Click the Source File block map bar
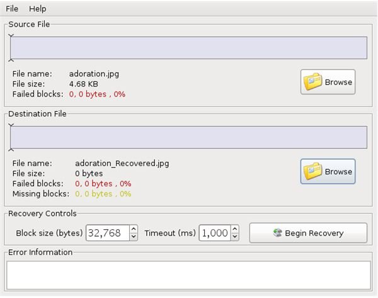Screen dimensions: 378x298 [189, 48]
